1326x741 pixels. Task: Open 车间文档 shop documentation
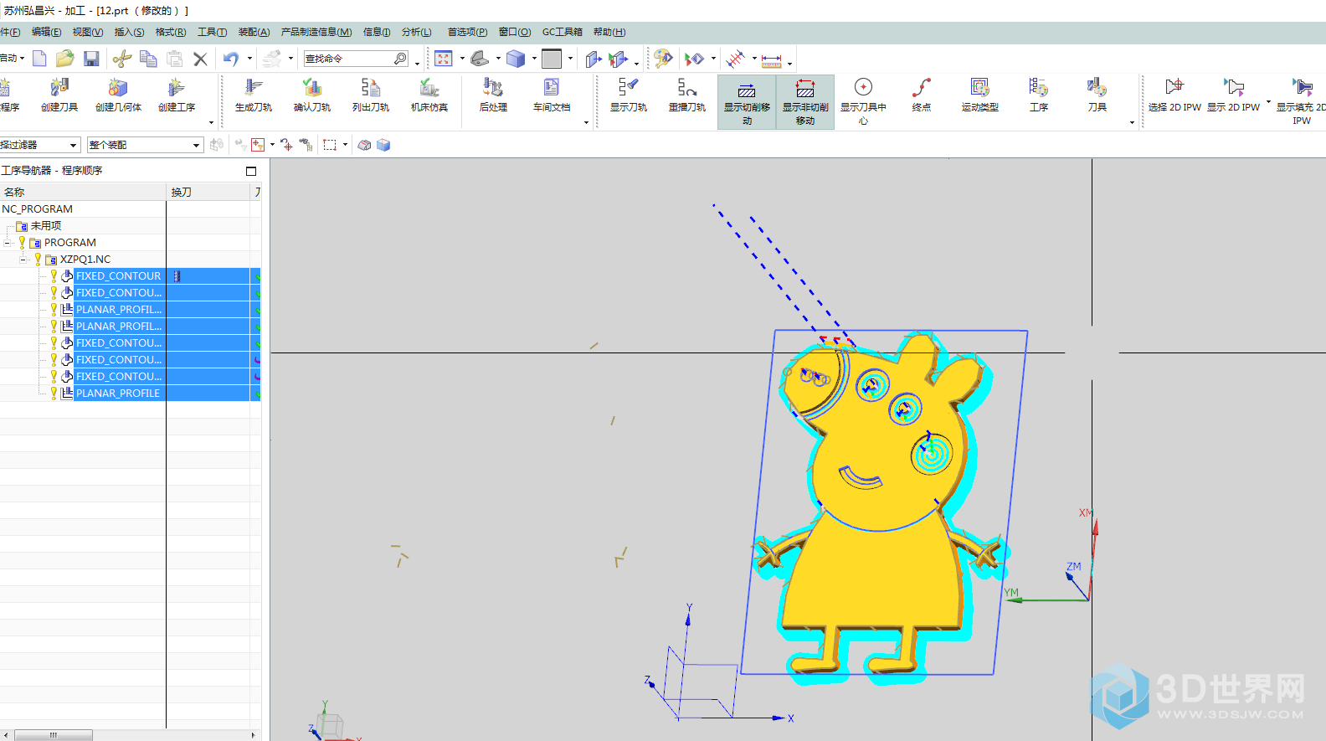click(552, 95)
